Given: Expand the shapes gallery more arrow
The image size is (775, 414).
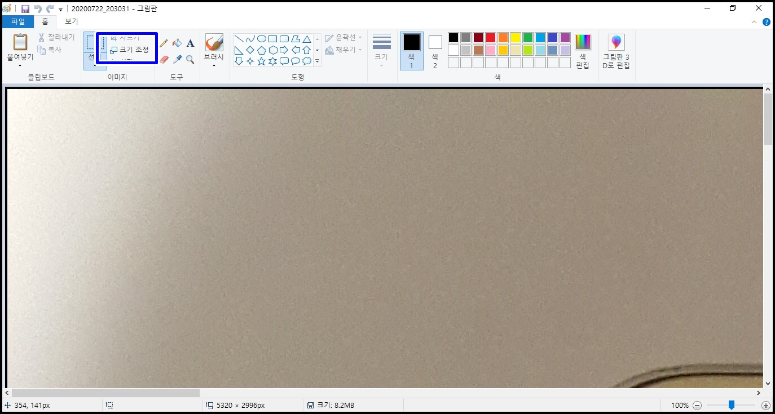Looking at the screenshot, I should 317,61.
